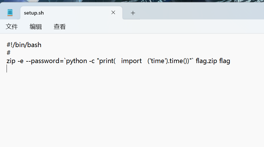This screenshot has width=264, height=147.
Task: Open the 文件 menu
Action: click(12, 27)
